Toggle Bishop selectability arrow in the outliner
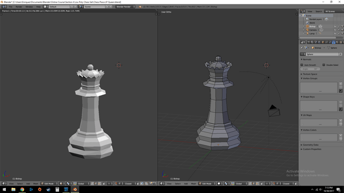This screenshot has height=193, width=344. (339, 26)
